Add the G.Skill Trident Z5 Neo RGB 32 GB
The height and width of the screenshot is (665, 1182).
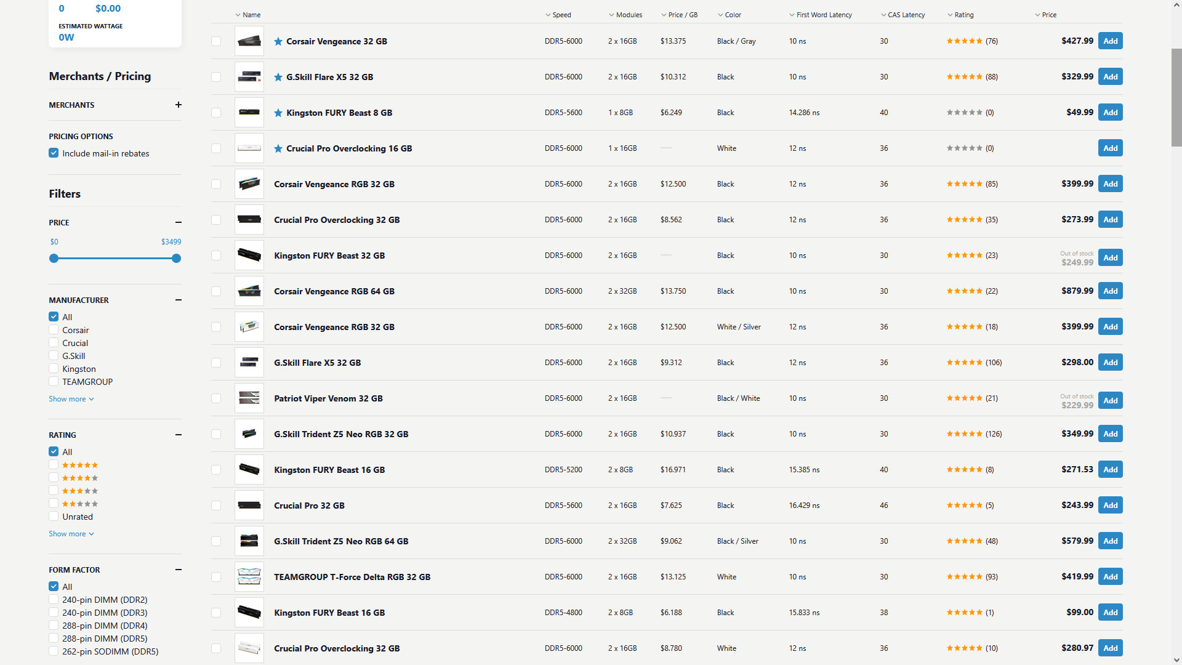tap(1110, 434)
